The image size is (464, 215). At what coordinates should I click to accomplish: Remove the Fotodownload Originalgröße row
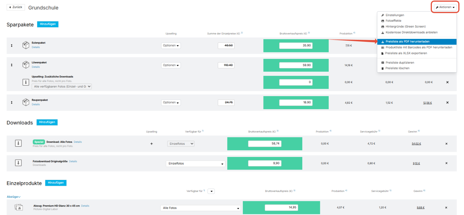point(446,163)
